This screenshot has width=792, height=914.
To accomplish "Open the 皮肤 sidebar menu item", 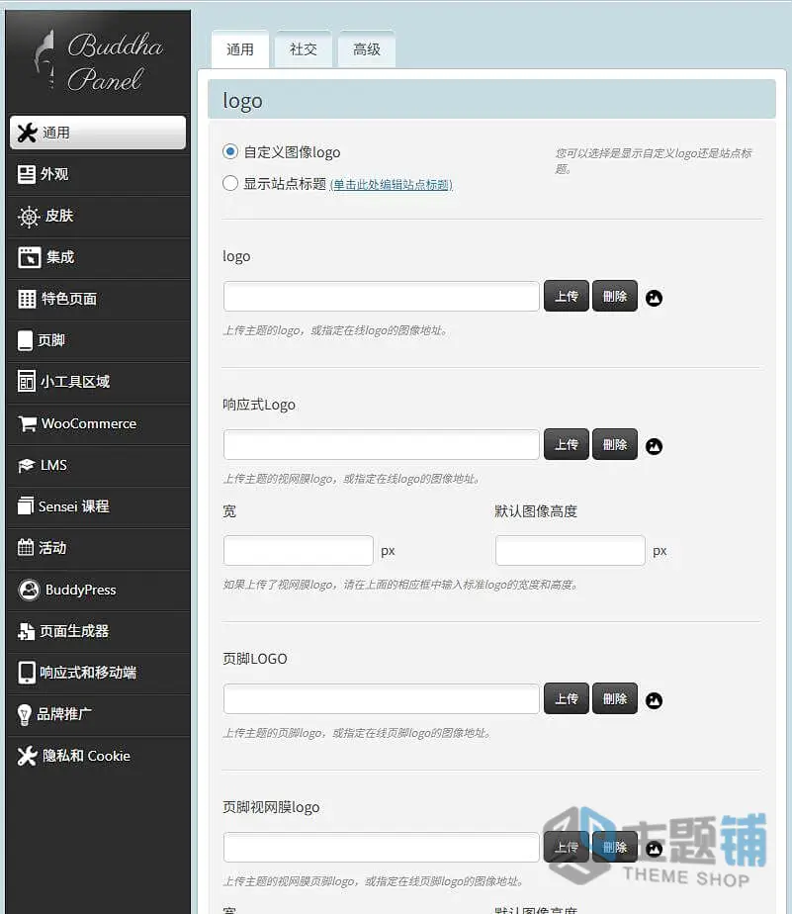I will click(x=98, y=217).
